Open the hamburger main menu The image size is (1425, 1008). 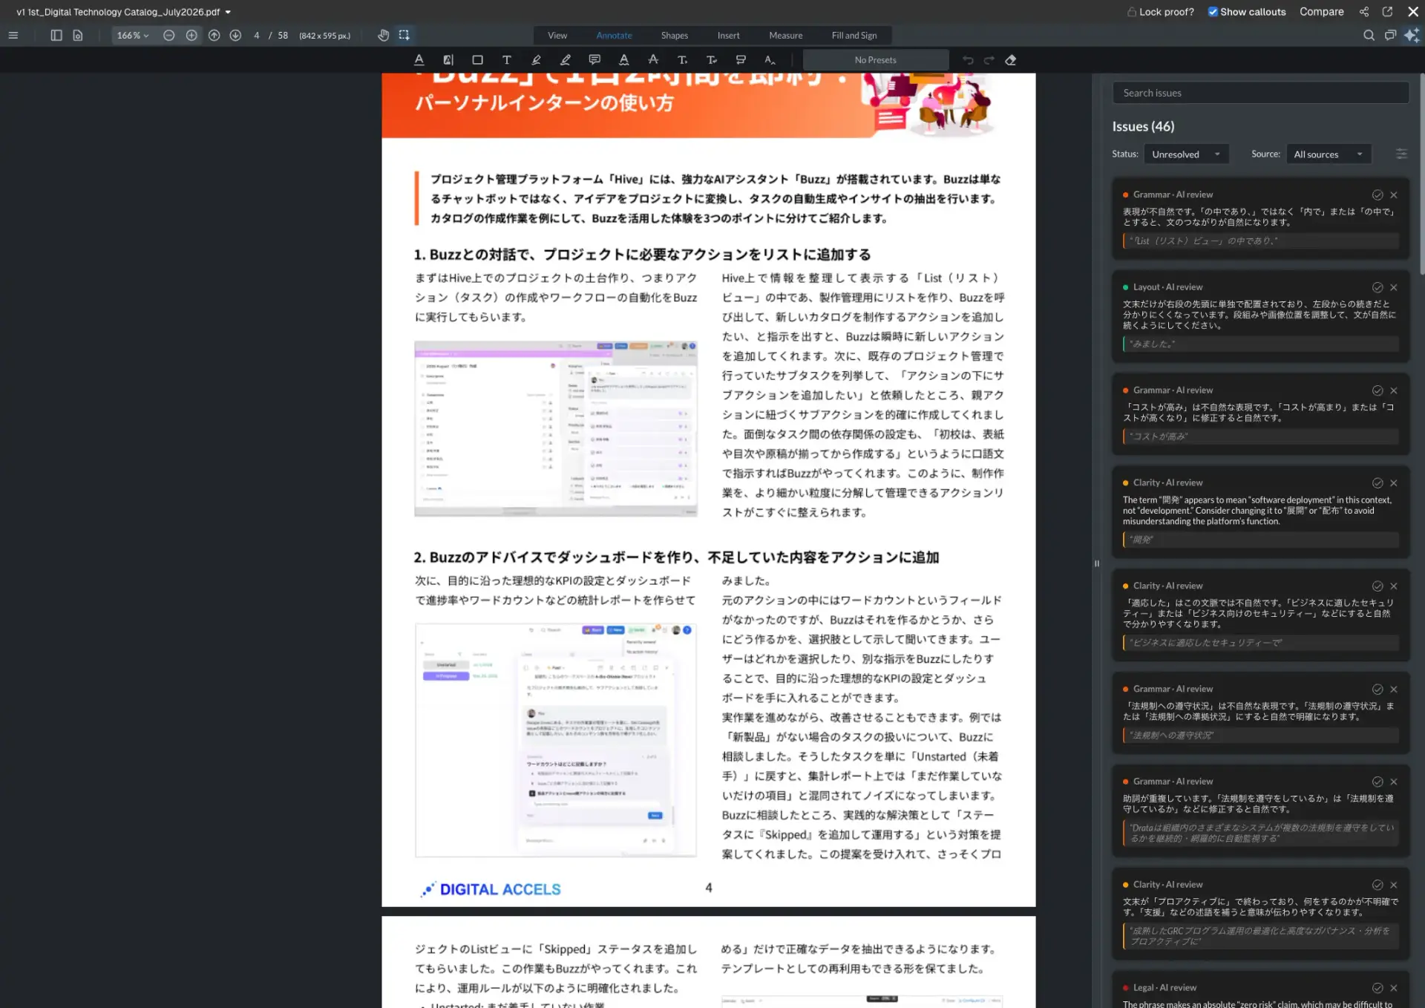[13, 35]
